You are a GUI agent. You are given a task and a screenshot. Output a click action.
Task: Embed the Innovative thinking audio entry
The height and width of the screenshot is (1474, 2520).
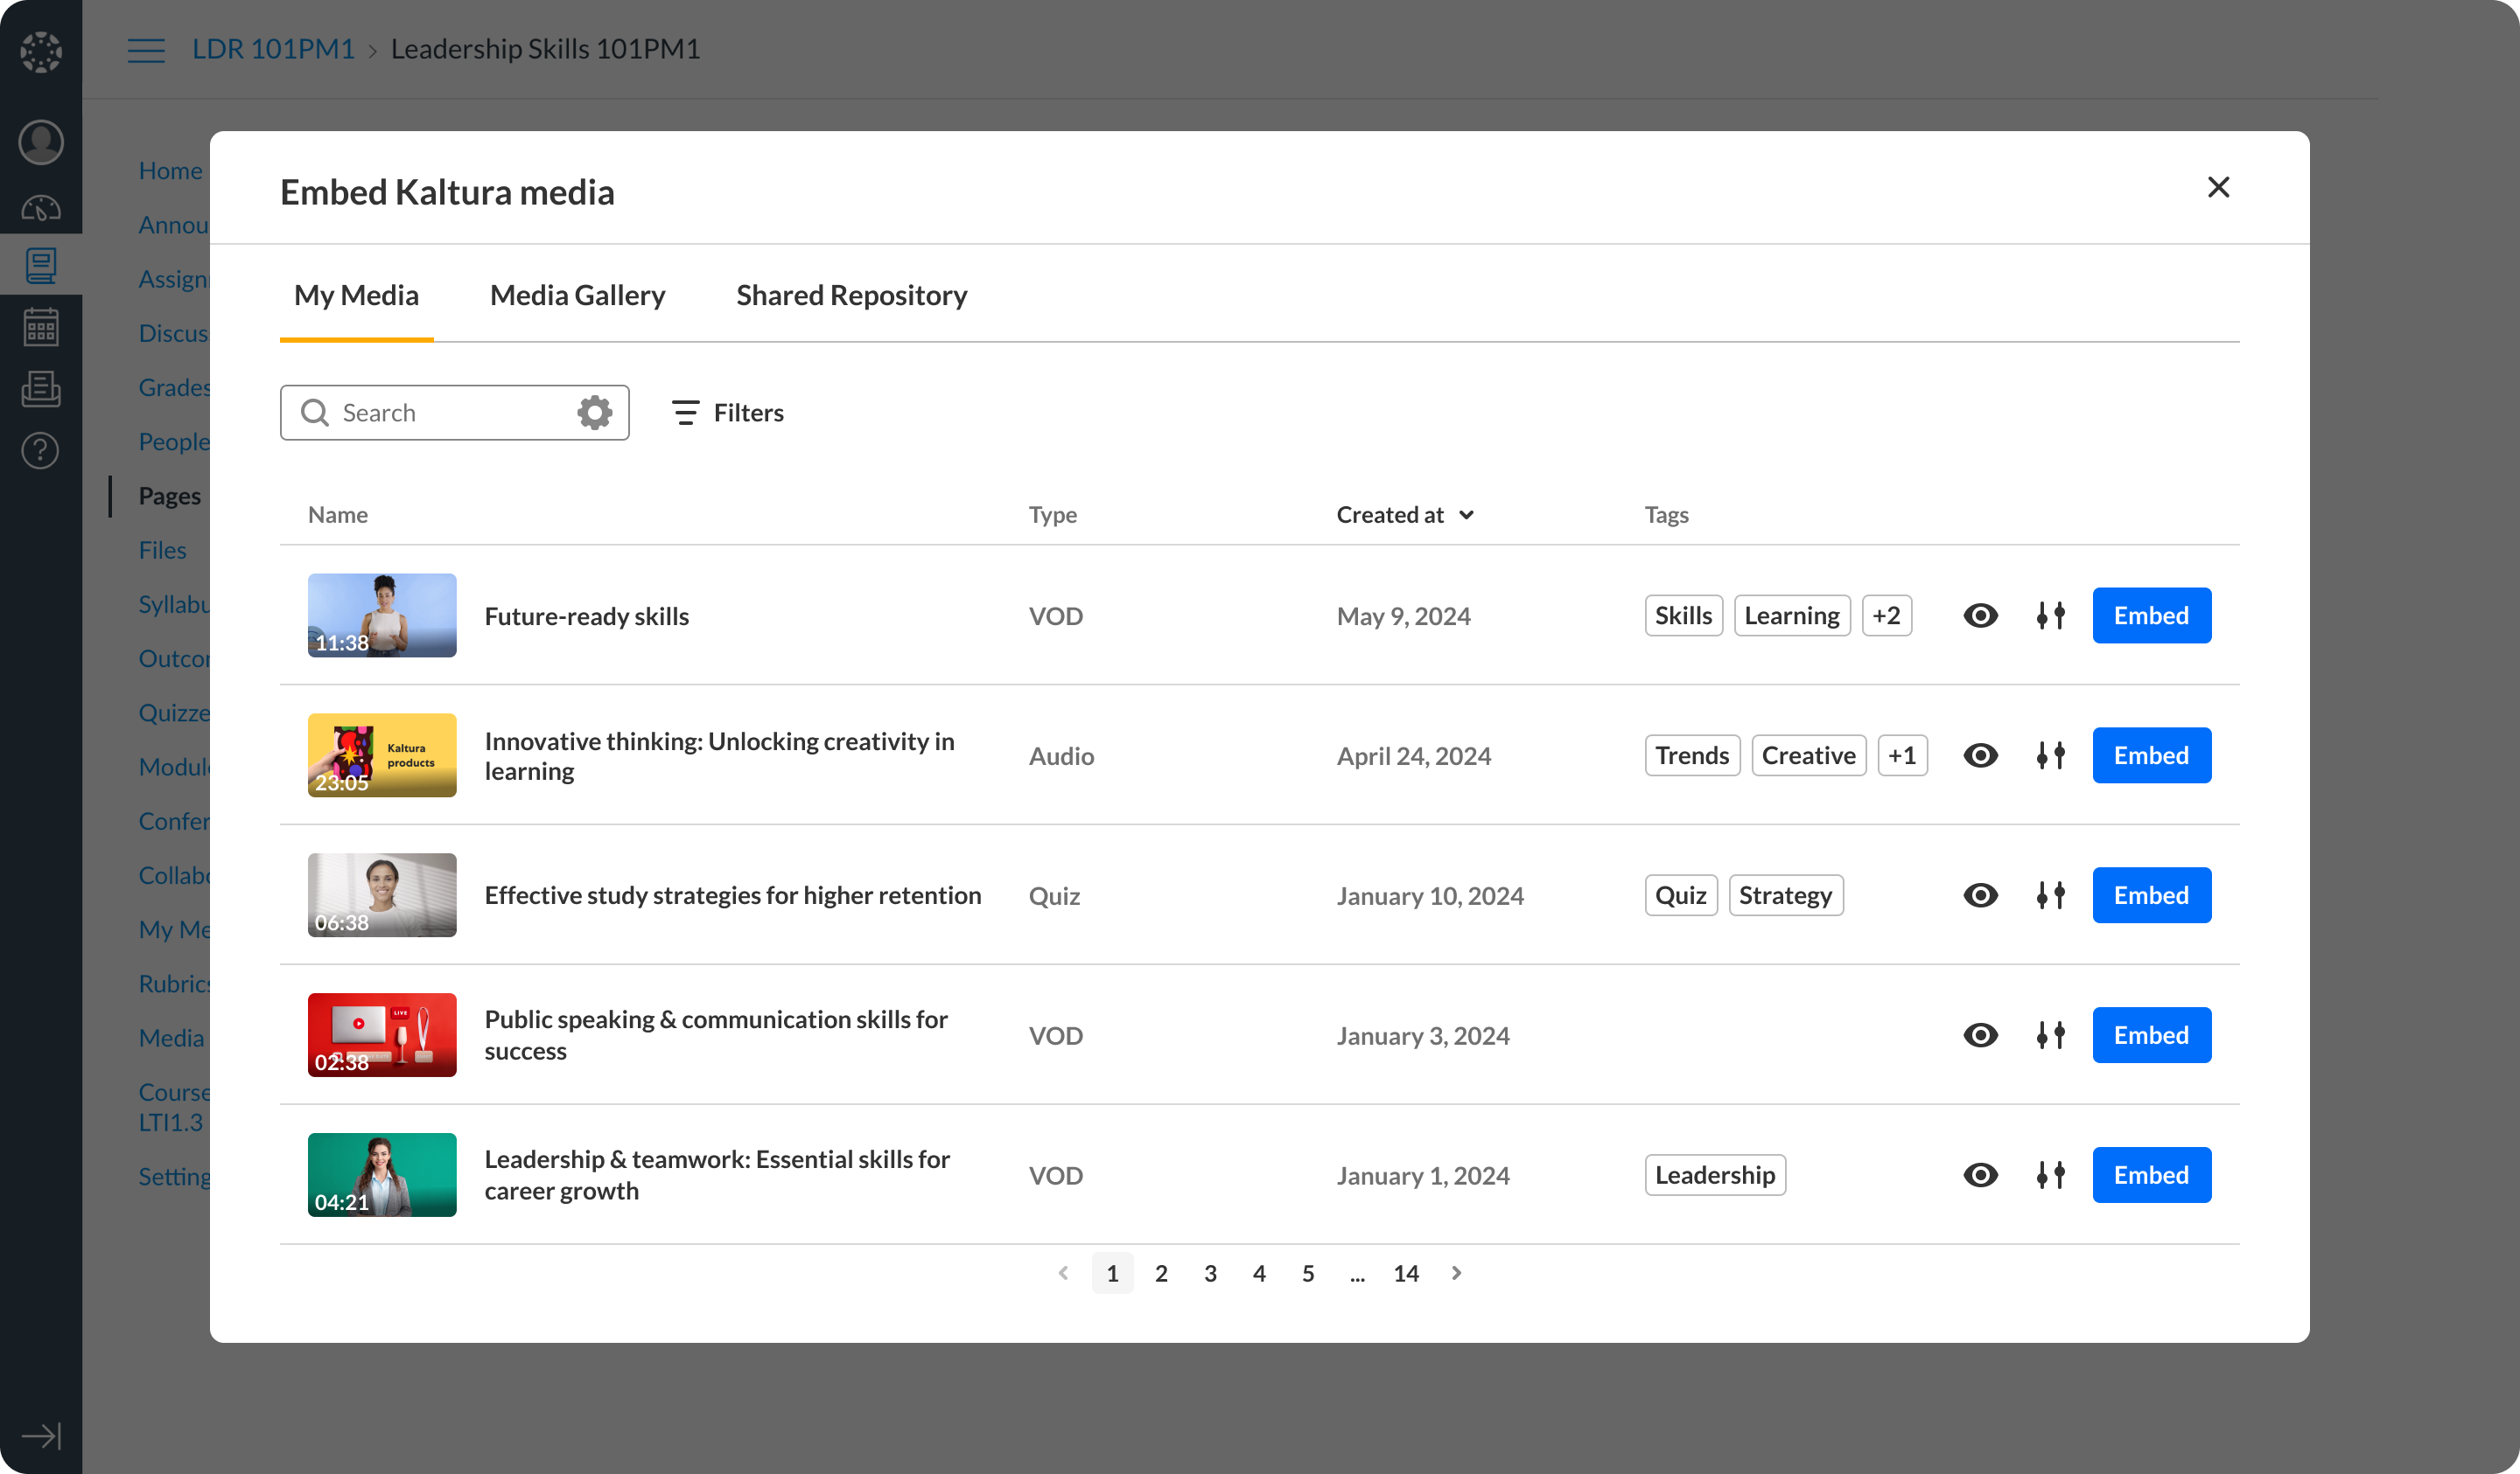pos(2151,755)
